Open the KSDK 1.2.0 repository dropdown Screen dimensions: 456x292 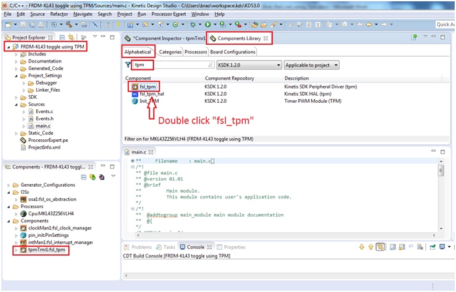pos(249,65)
